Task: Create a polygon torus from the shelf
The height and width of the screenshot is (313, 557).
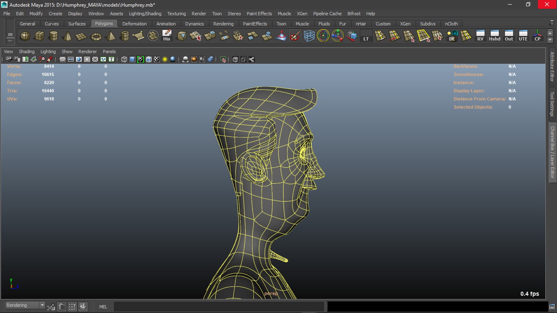Action: 96,36
